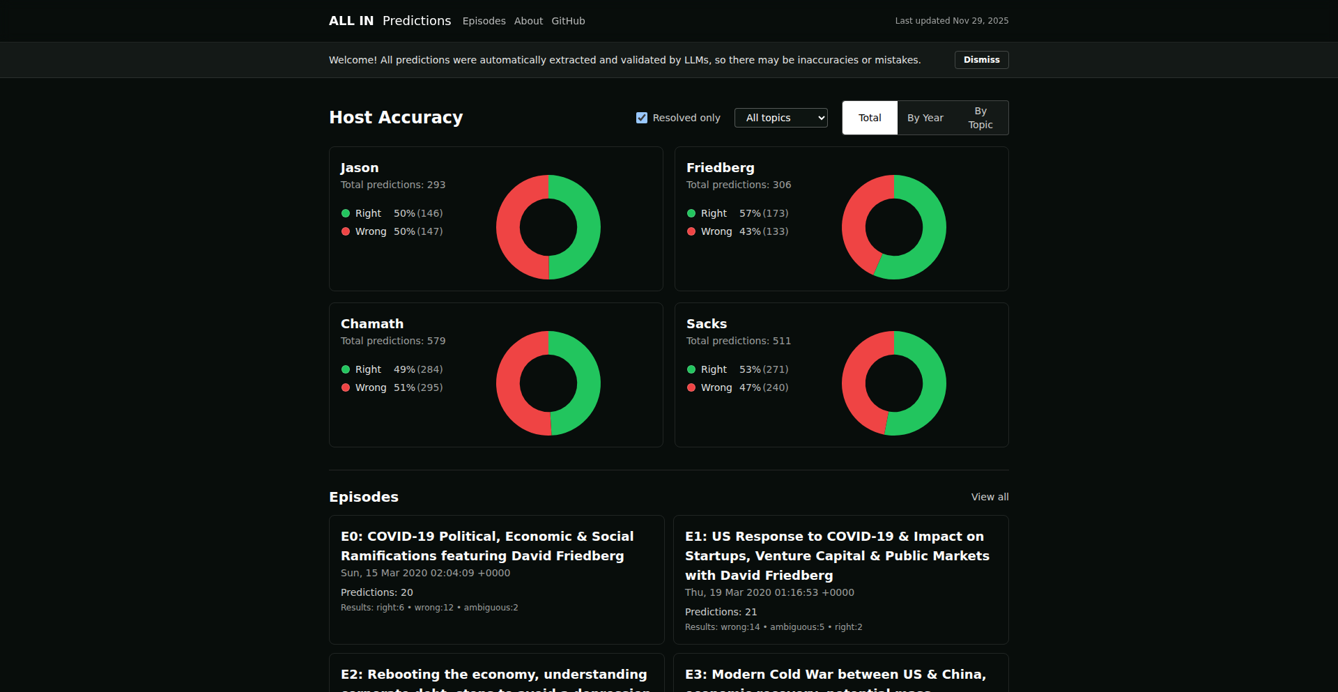The height and width of the screenshot is (692, 1338).
Task: Click green Right legend dot for Jason
Action: [346, 213]
